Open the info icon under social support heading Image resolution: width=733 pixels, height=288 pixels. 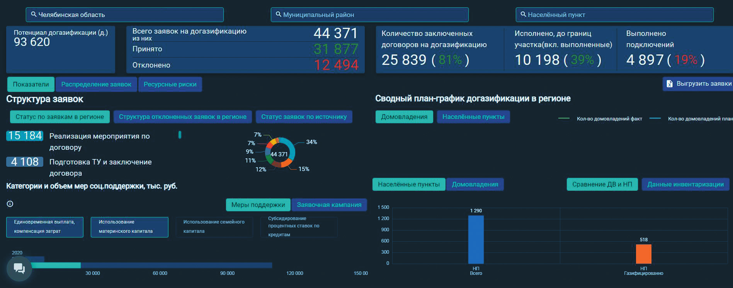10,204
